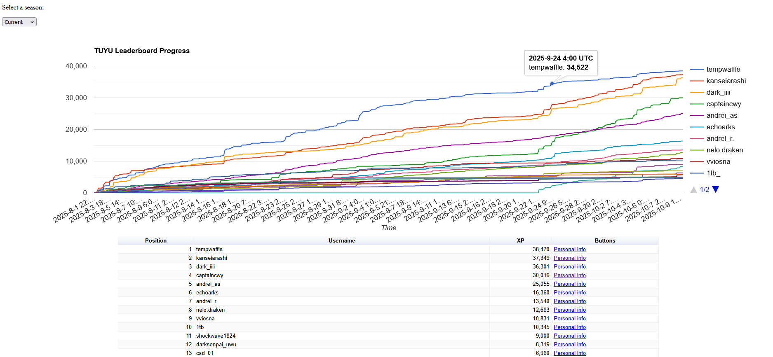
Task: Click echoarks in chart legend
Action: (721, 127)
